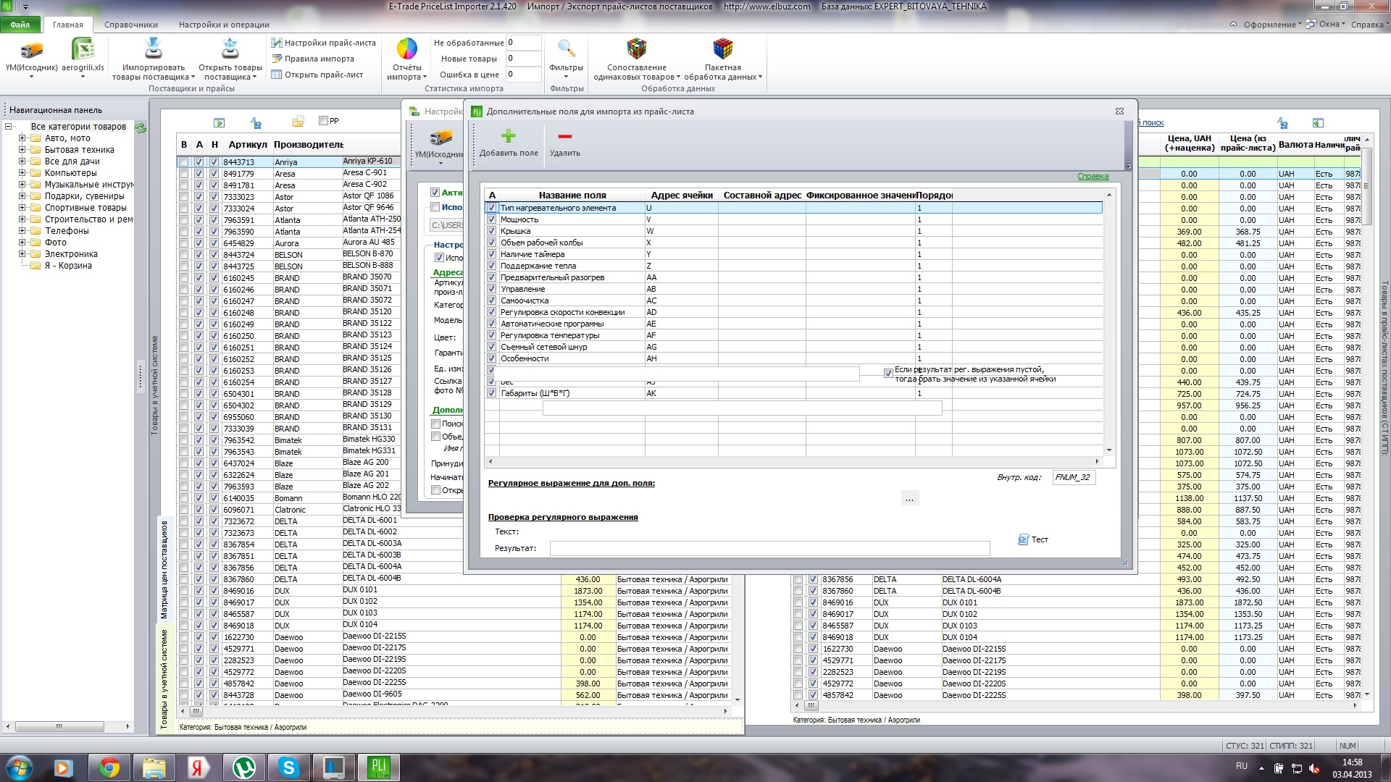This screenshot has height=782, width=1391.
Task: Open uTorrent from the taskbar
Action: point(243,768)
